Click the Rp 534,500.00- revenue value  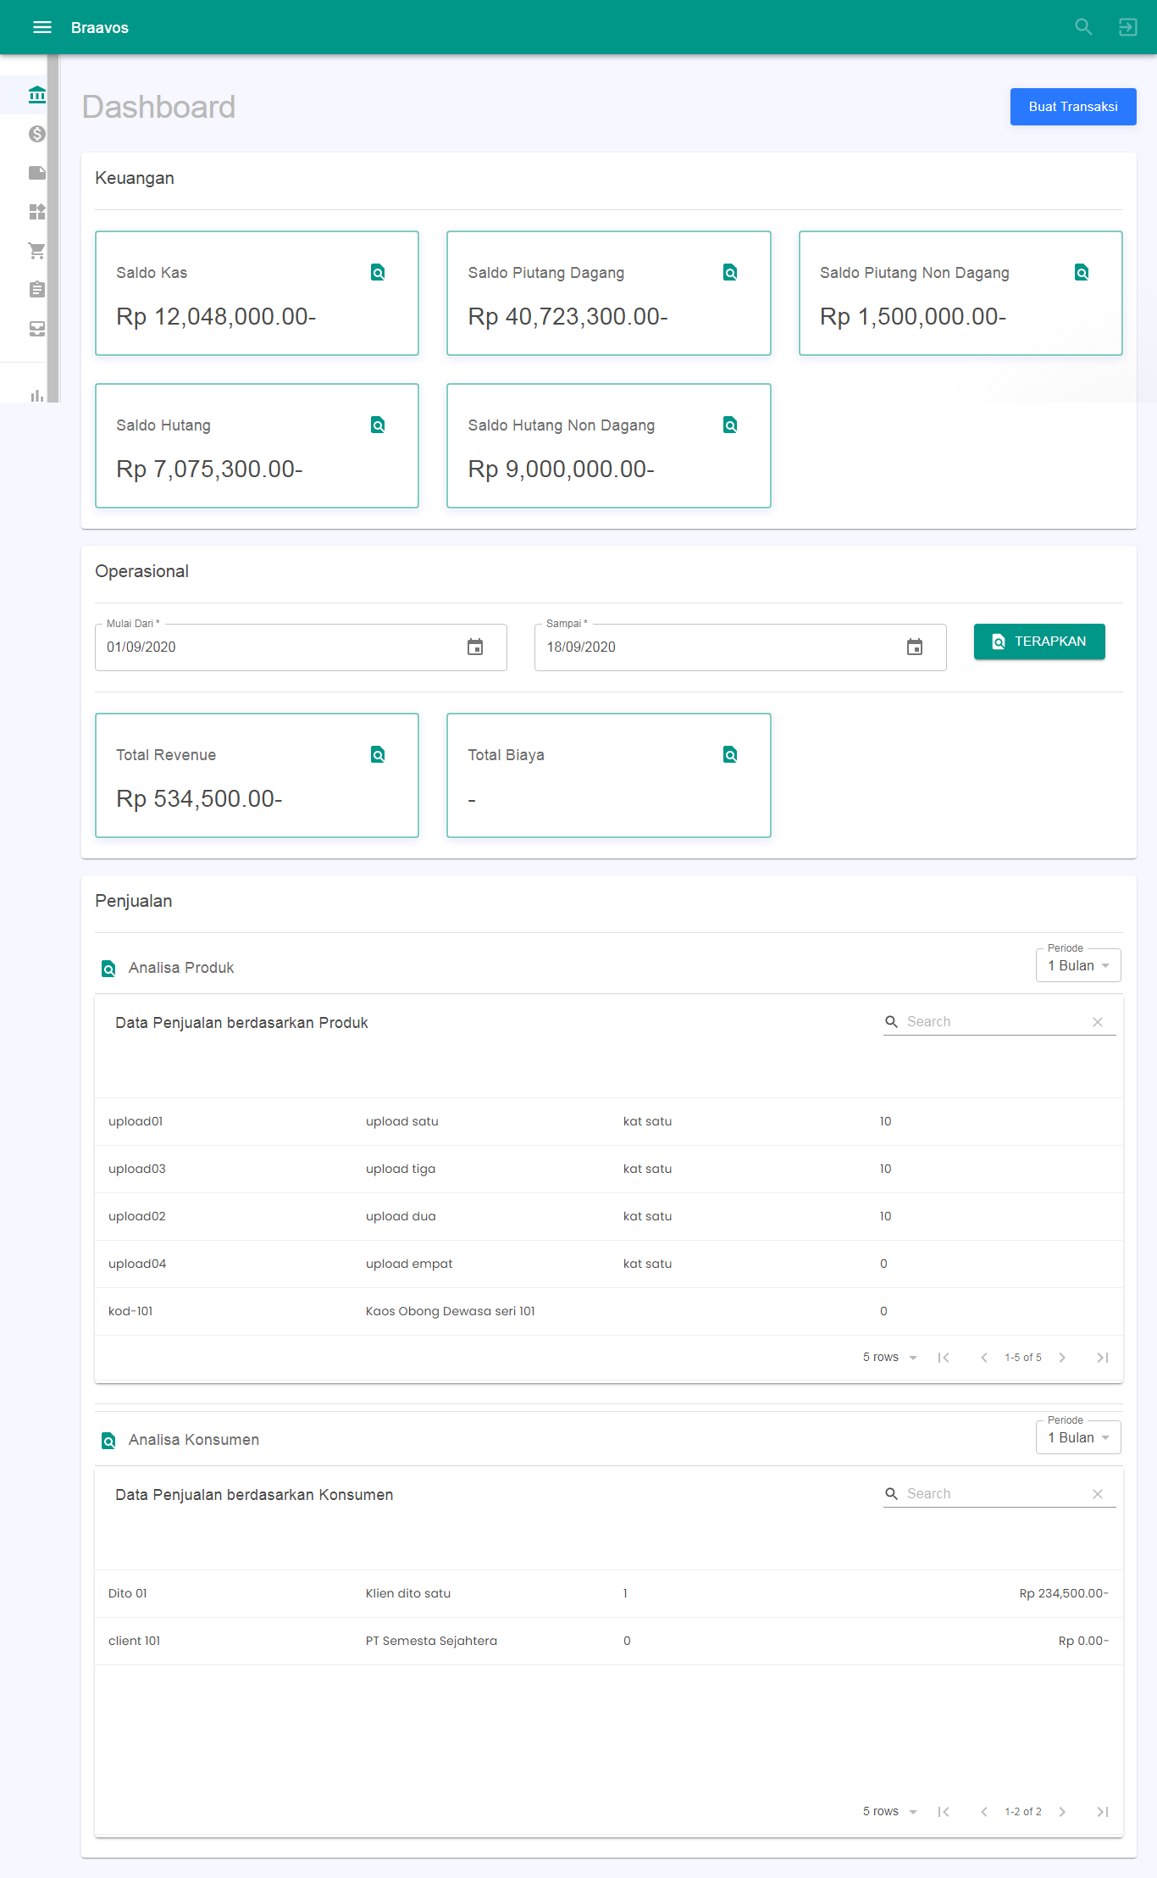(199, 799)
